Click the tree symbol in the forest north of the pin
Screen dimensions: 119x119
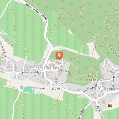[x=74, y=31]
